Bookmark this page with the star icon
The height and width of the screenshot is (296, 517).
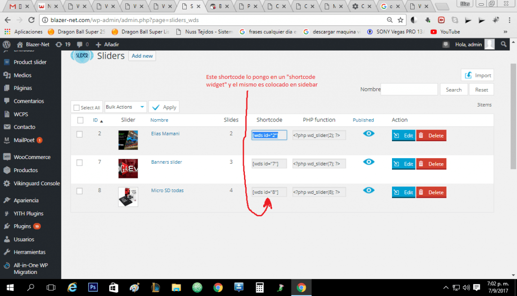coord(400,20)
